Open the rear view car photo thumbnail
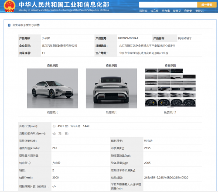Screen dimensions: 218x192 coord(111,88)
